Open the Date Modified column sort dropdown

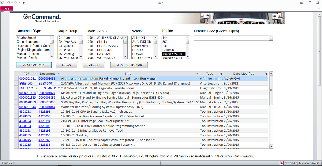pos(266,74)
